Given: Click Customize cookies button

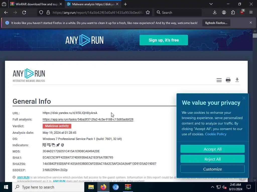Looking at the screenshot, I should coord(212,169).
